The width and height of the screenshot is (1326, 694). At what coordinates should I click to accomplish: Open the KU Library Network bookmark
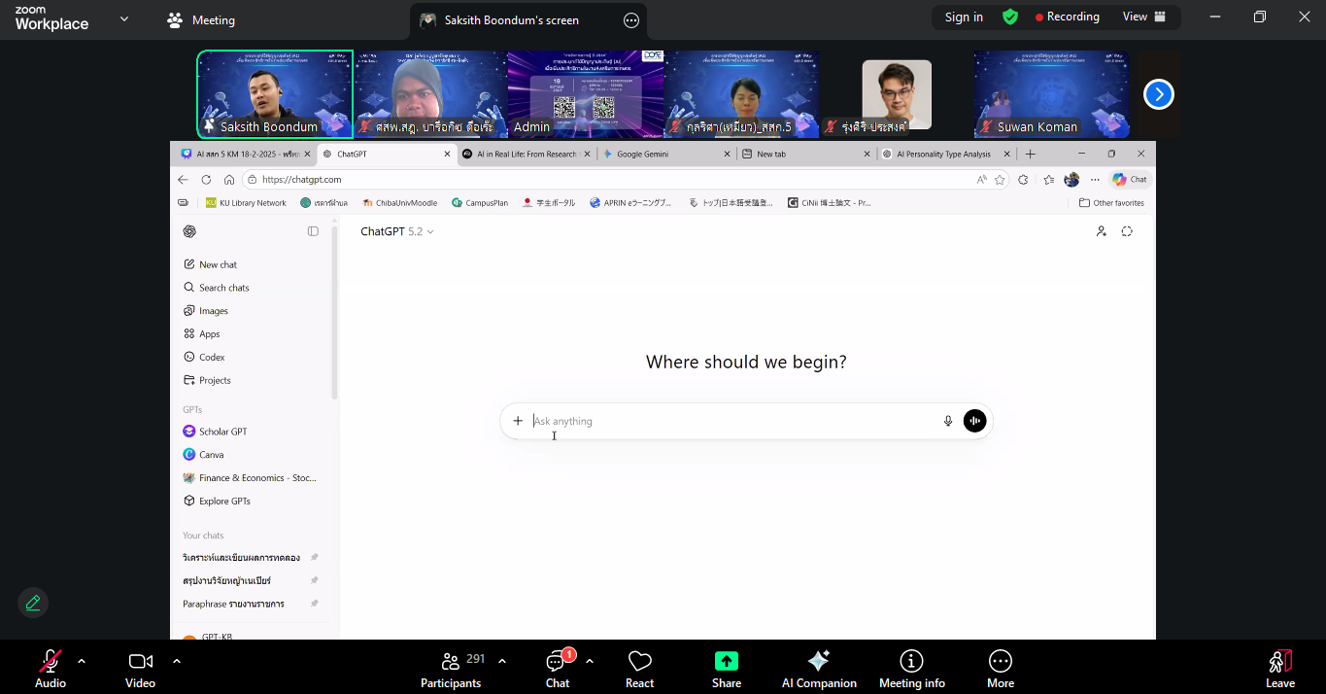coord(246,203)
